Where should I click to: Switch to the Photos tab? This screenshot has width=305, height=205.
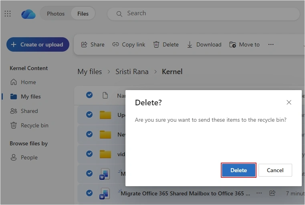point(56,14)
